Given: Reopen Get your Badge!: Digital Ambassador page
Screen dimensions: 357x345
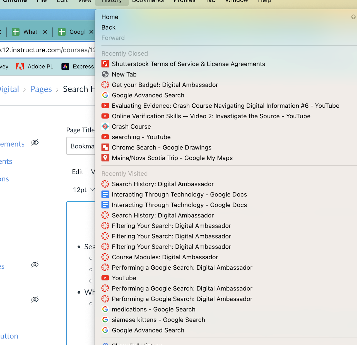Looking at the screenshot, I should click(165, 85).
